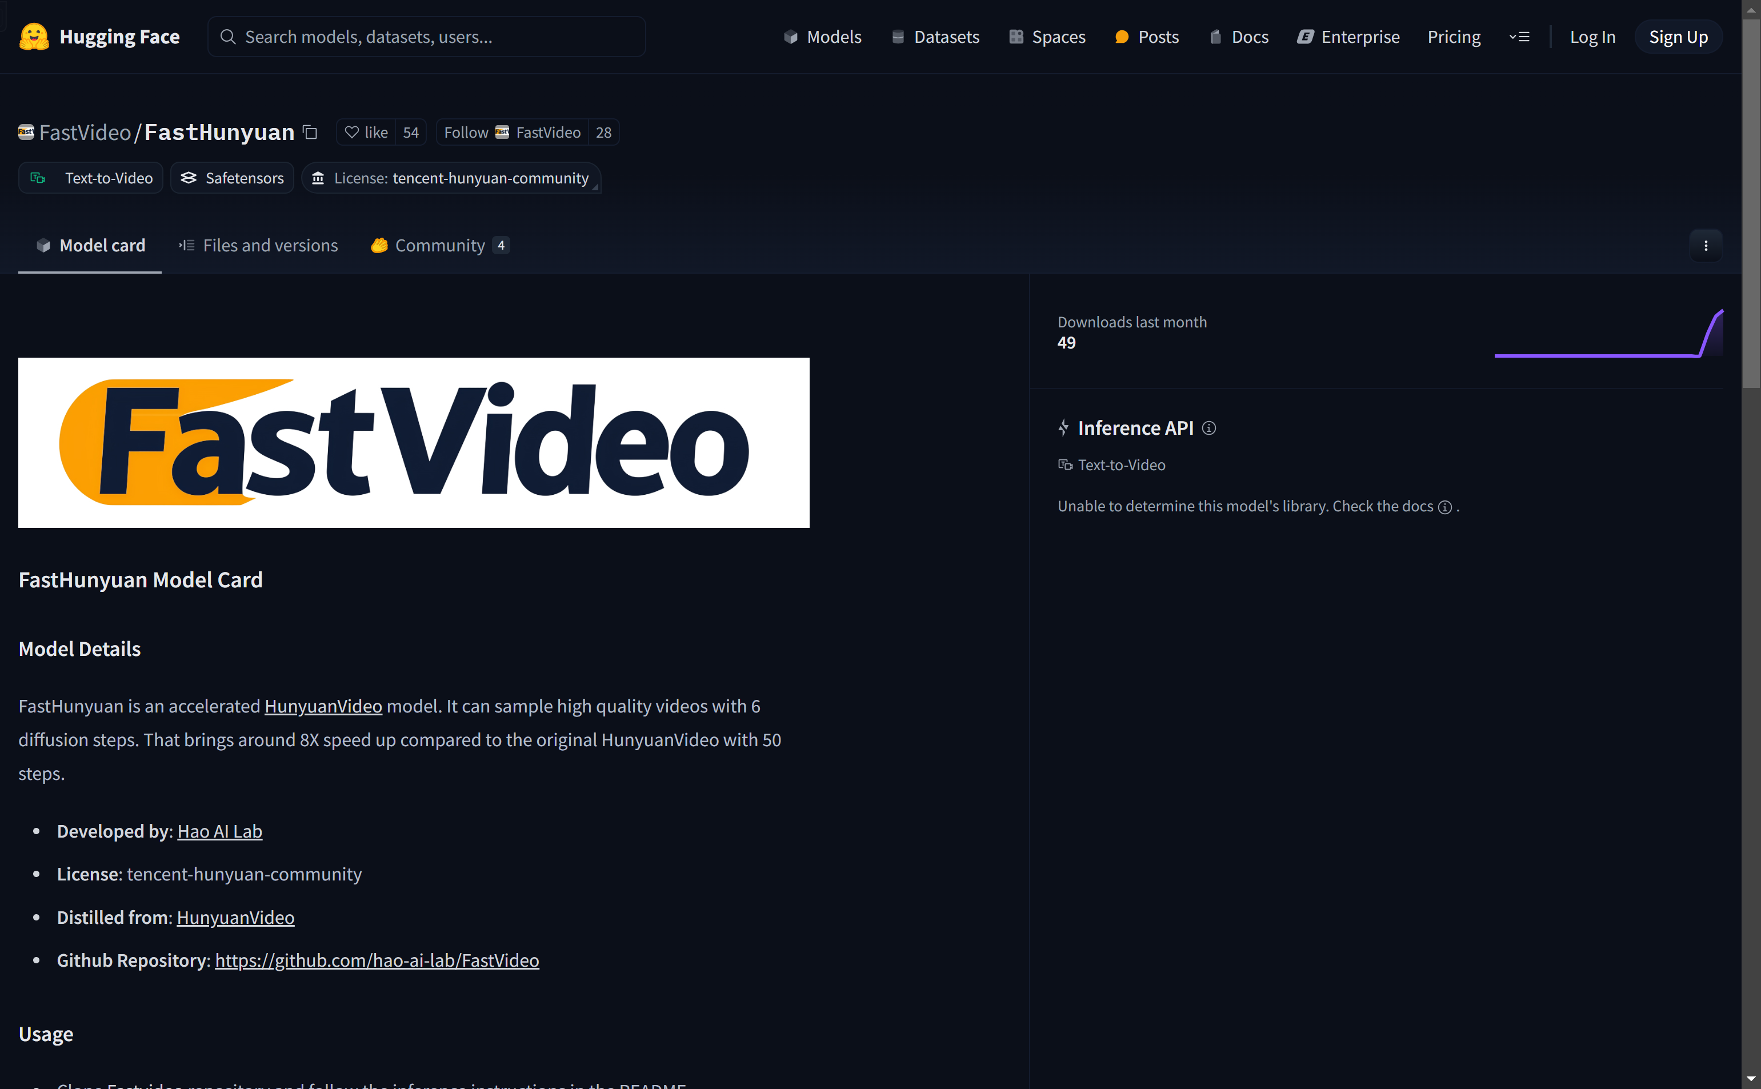
Task: Click the scrollbar down arrow
Action: pyautogui.click(x=1751, y=1079)
